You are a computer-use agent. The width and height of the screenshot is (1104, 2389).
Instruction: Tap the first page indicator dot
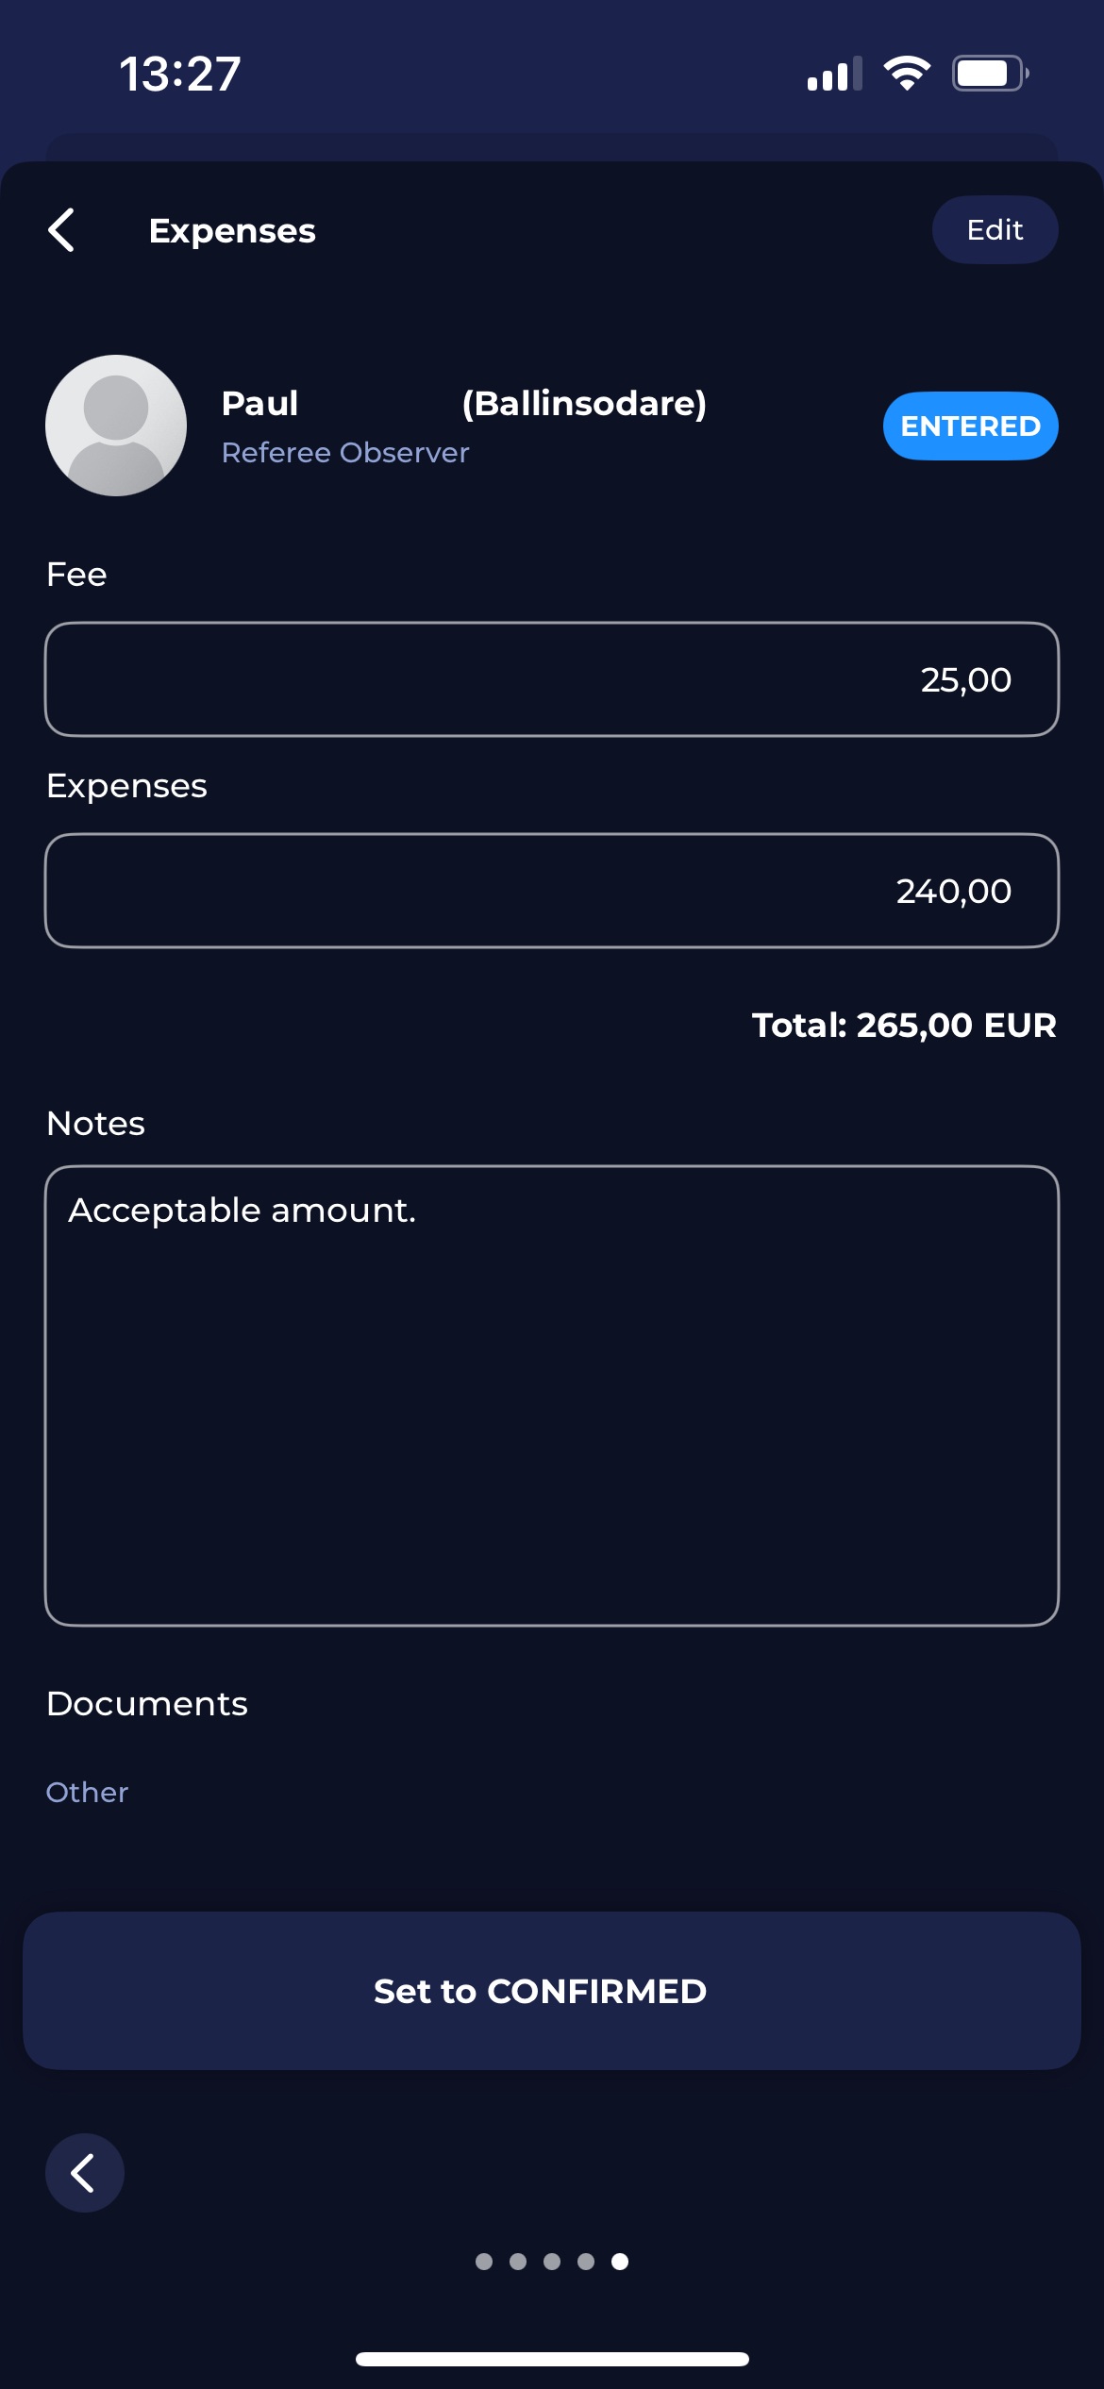pos(484,2262)
